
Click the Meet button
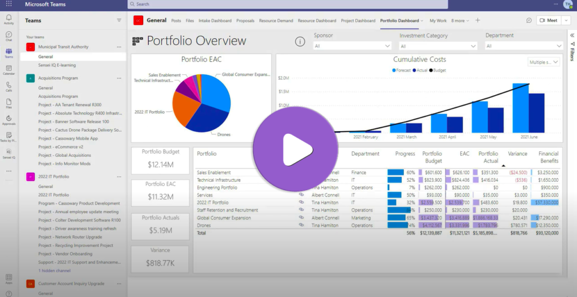pos(548,20)
